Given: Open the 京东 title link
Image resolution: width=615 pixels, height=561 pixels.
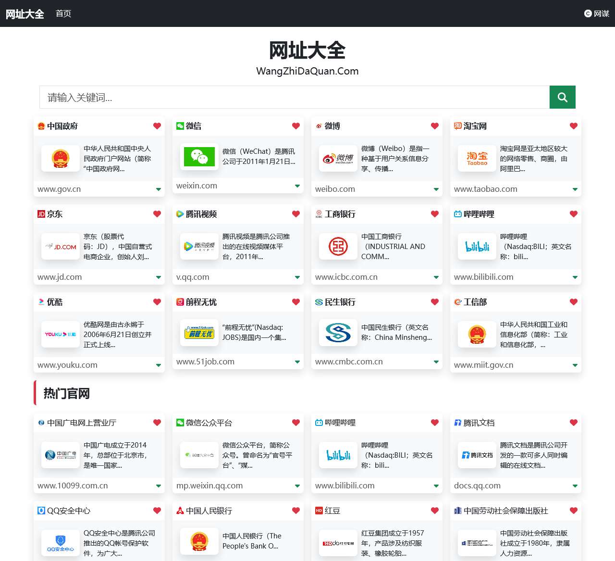Looking at the screenshot, I should click(x=55, y=214).
